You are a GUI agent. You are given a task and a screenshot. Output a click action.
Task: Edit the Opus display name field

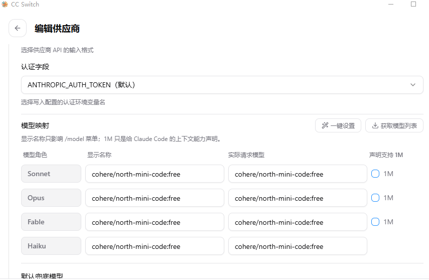click(155, 198)
